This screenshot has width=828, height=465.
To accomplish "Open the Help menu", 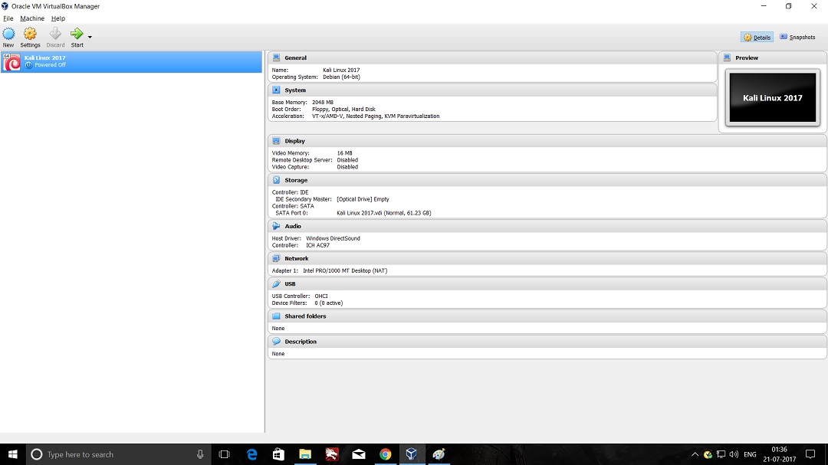I will coord(58,18).
